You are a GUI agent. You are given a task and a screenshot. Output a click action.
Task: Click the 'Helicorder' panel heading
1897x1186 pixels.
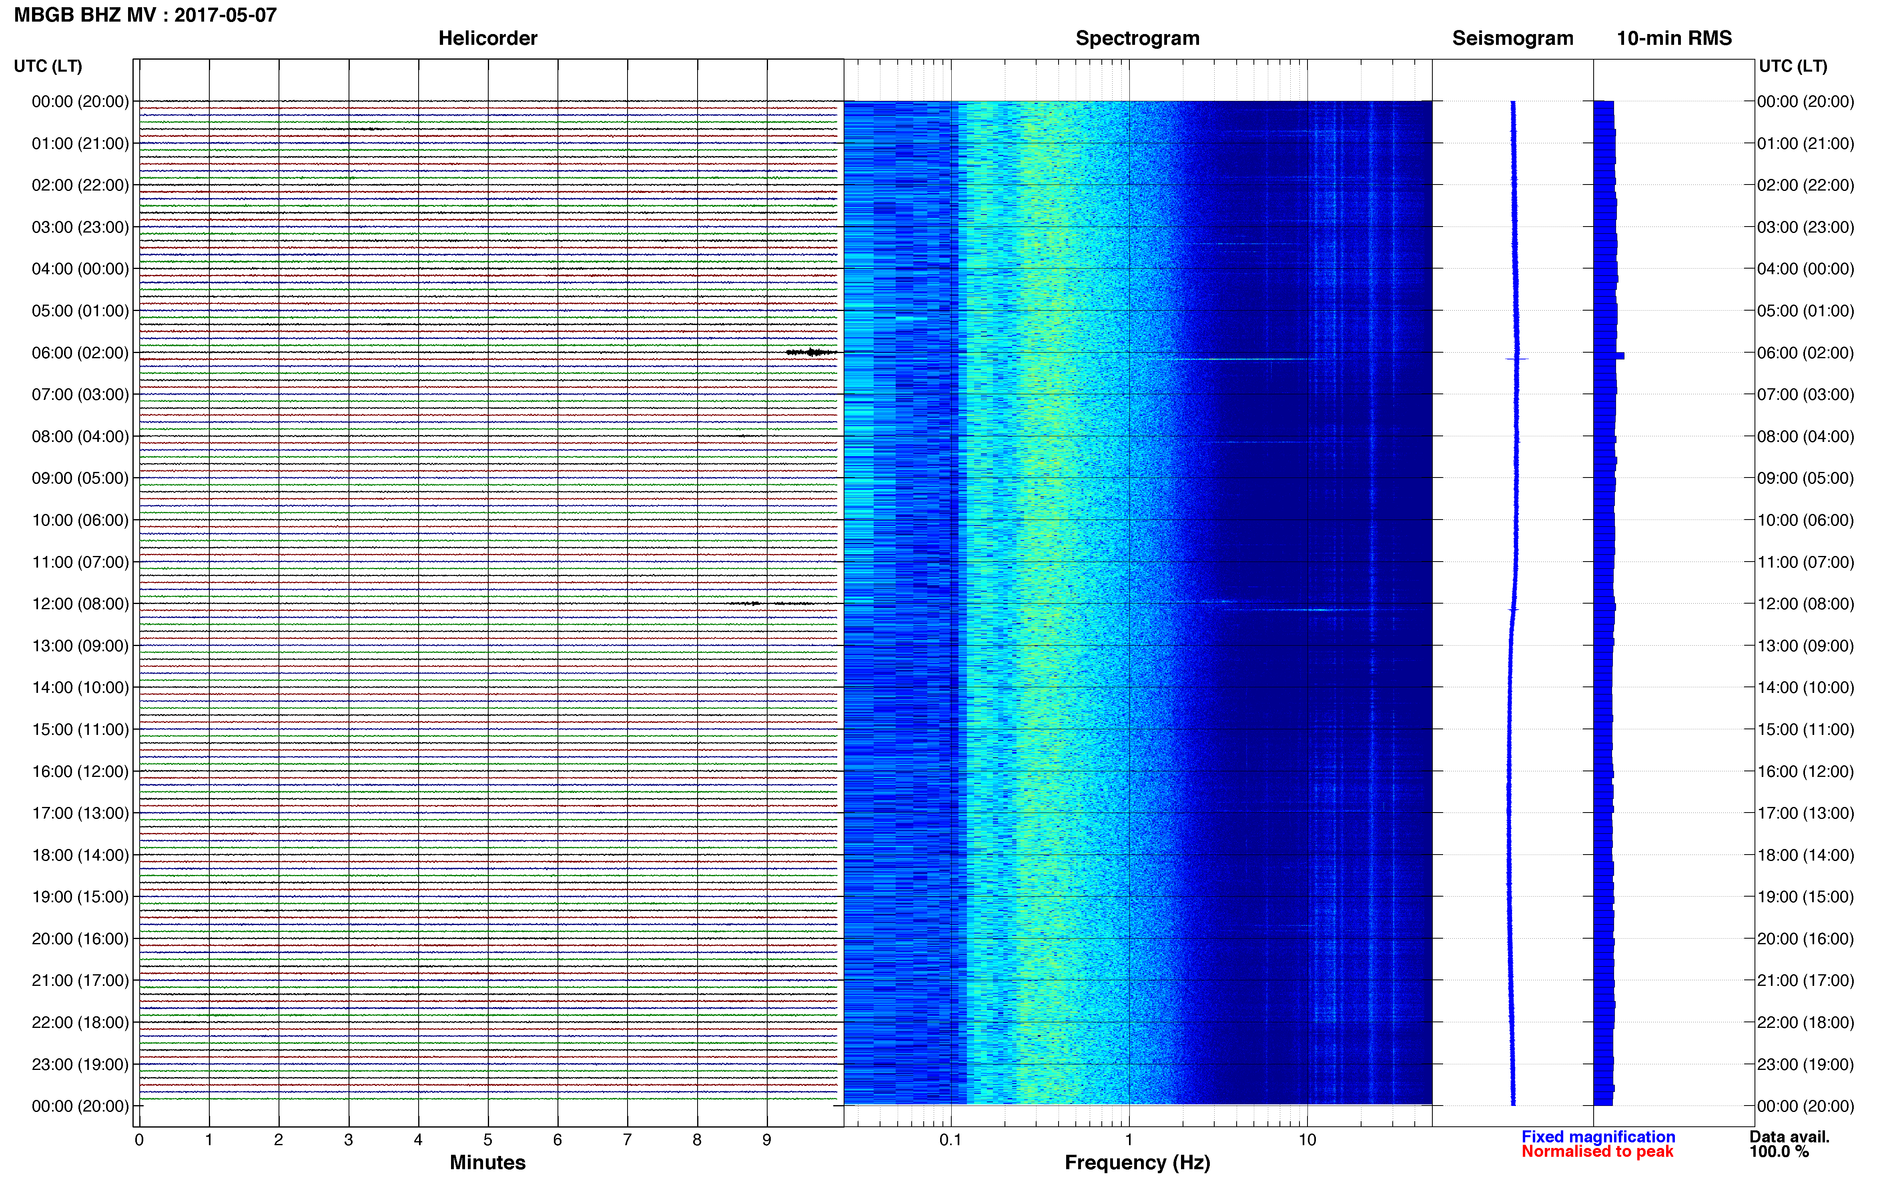[x=488, y=38]
